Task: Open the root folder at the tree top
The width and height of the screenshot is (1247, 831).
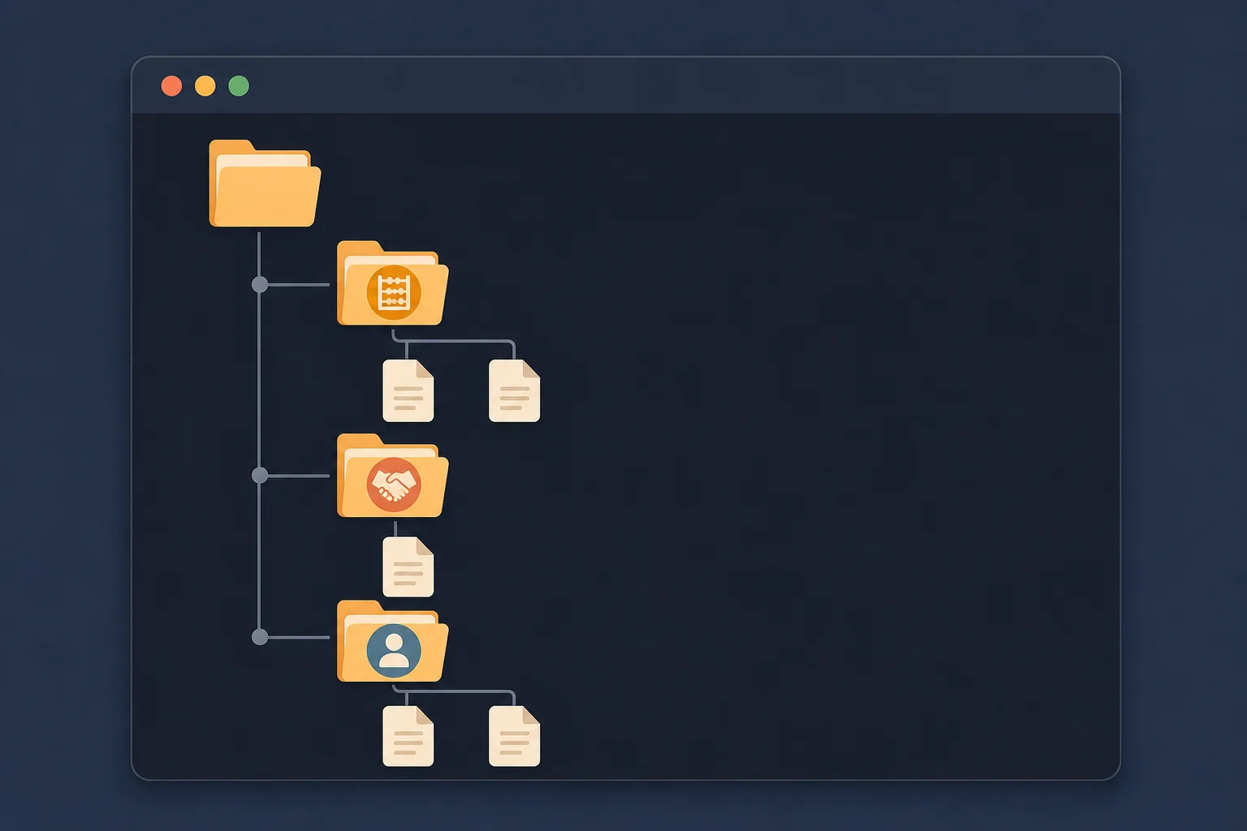Action: 265,183
